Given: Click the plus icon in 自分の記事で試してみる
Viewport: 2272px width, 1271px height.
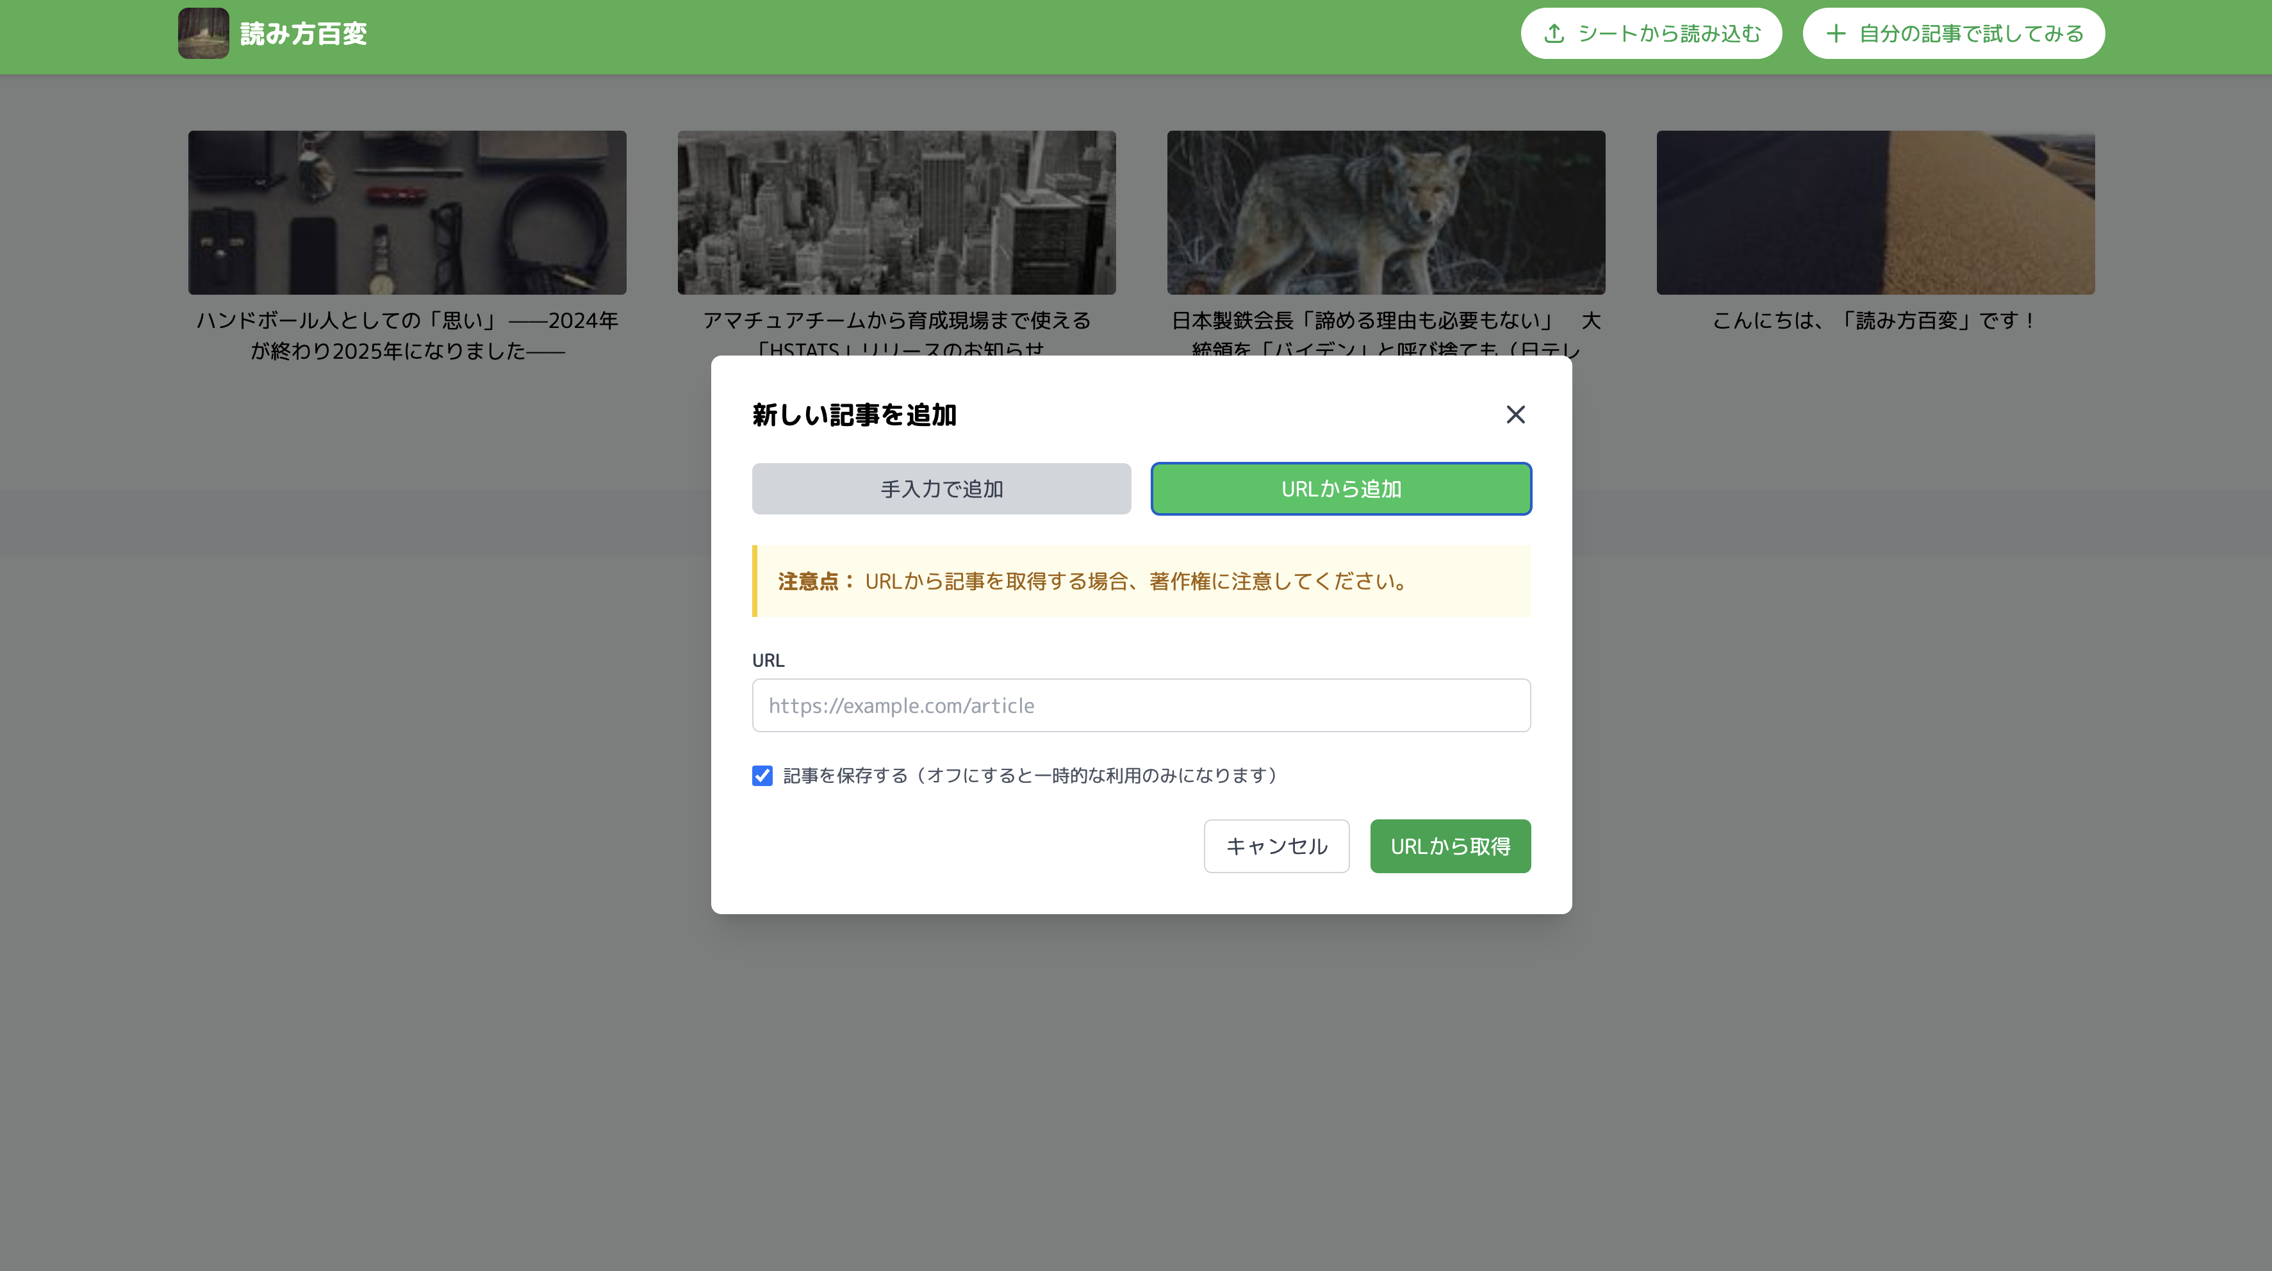Looking at the screenshot, I should pyautogui.click(x=1836, y=33).
